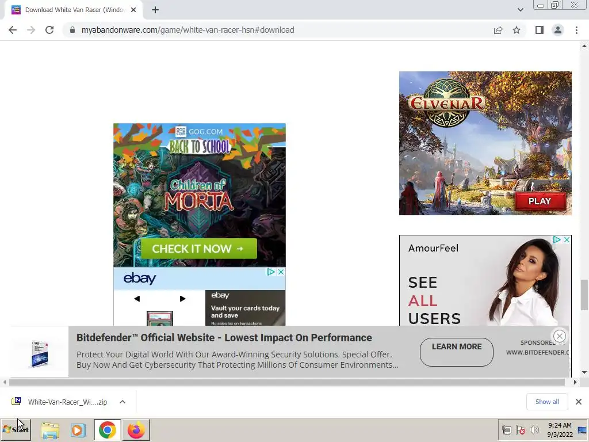
Task: Expand the tab search dropdown arrow
Action: click(520, 10)
